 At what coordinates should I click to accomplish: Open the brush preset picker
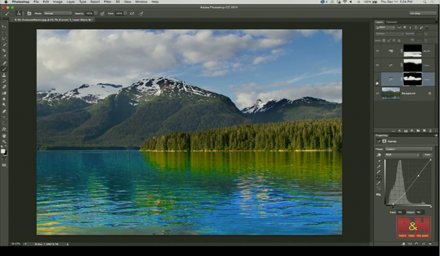tap(19, 13)
